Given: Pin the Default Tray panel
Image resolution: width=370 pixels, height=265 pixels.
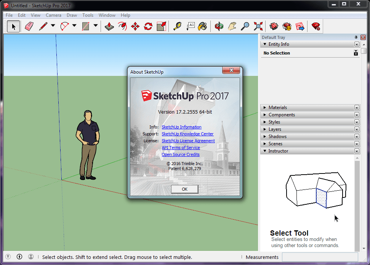Looking at the screenshot, I should (x=356, y=37).
